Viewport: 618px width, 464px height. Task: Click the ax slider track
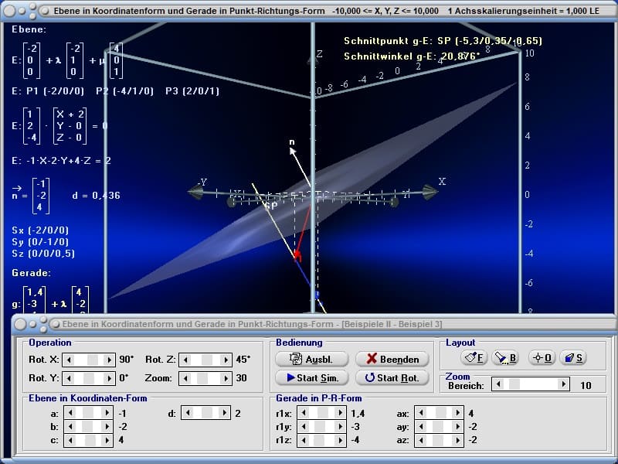point(439,413)
